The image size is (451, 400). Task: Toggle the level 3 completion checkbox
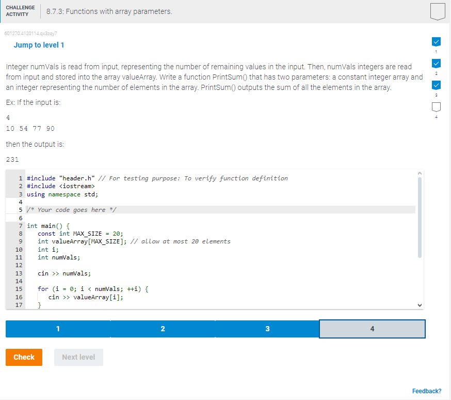point(436,85)
